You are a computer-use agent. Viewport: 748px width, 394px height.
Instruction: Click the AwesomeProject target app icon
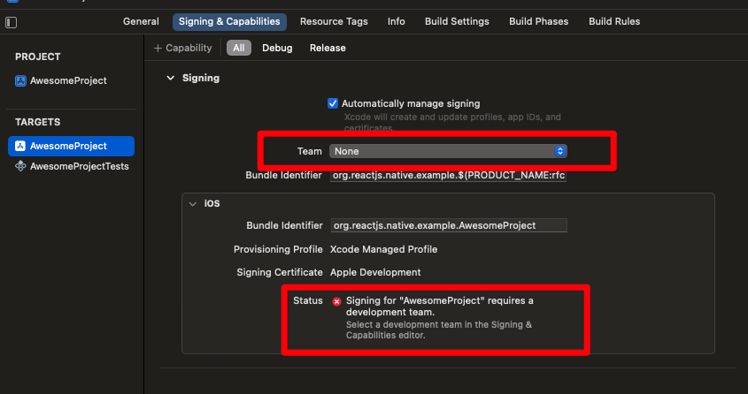pos(20,146)
